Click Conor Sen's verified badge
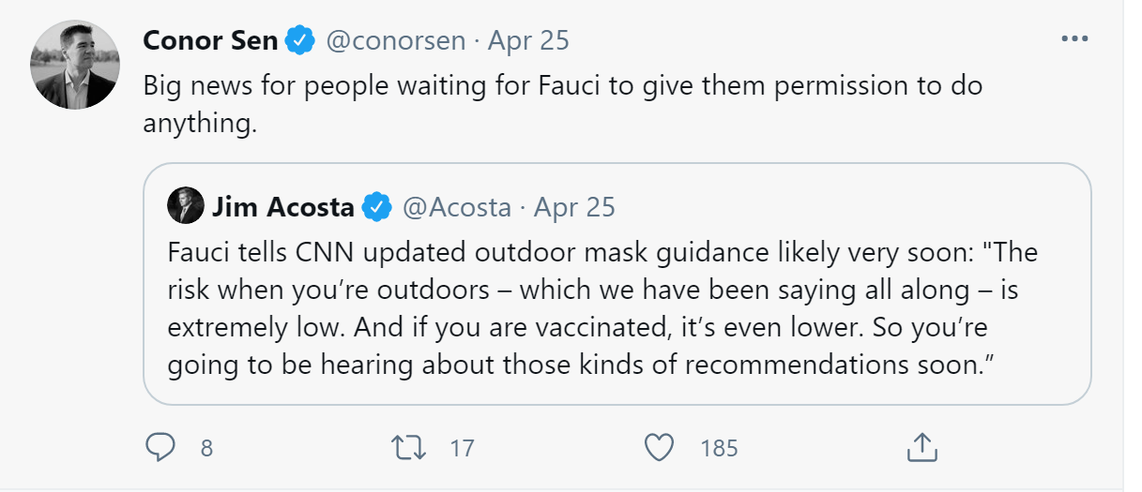 point(300,41)
